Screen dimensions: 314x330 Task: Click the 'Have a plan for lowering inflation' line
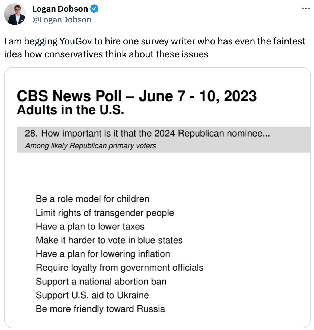[x=103, y=254]
